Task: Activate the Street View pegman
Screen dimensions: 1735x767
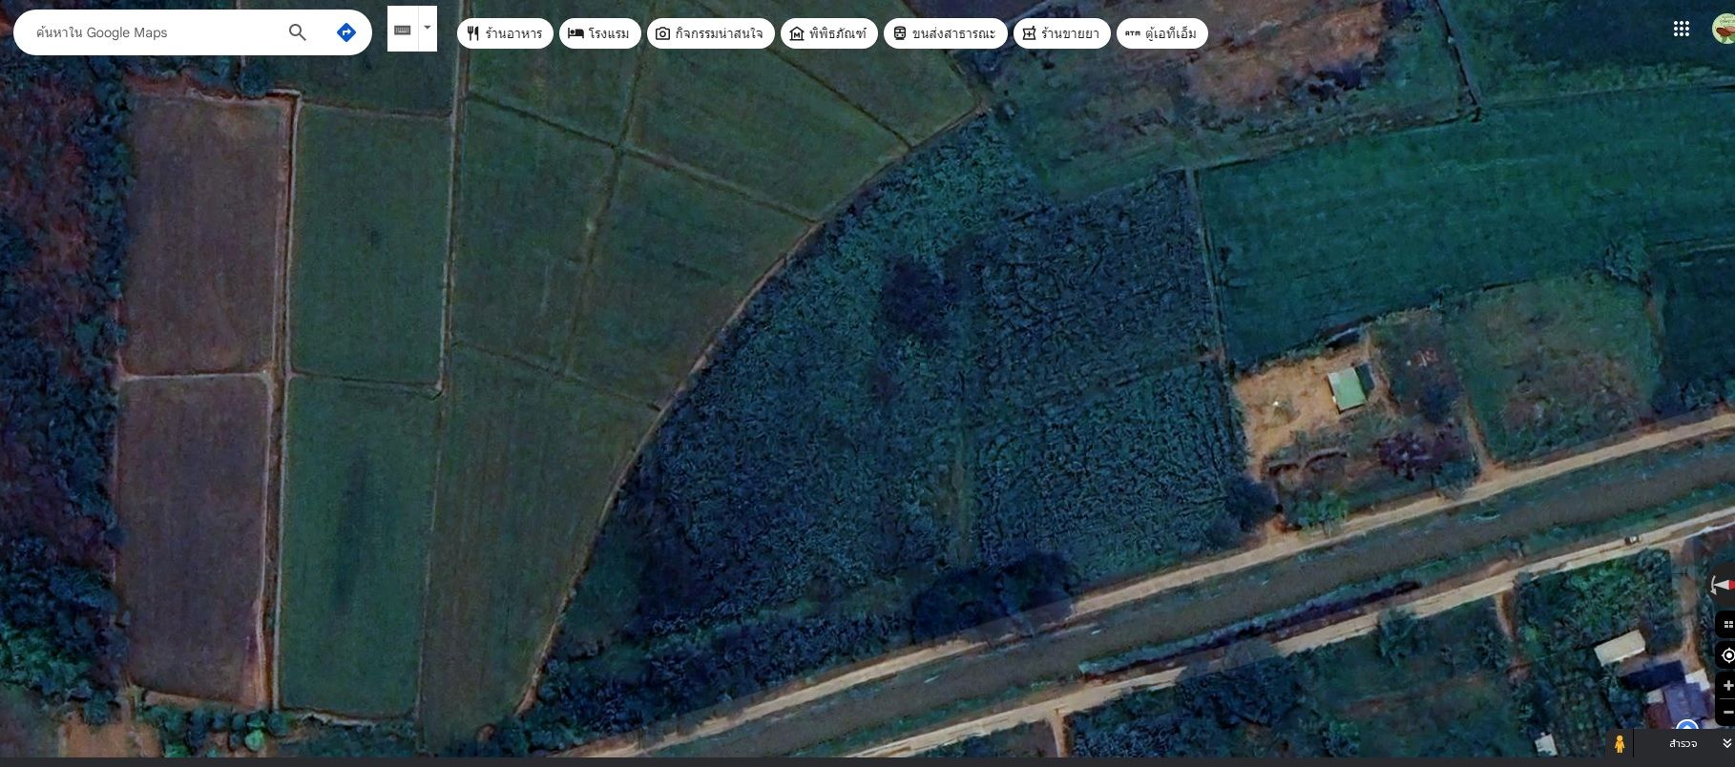Action: coord(1619,743)
